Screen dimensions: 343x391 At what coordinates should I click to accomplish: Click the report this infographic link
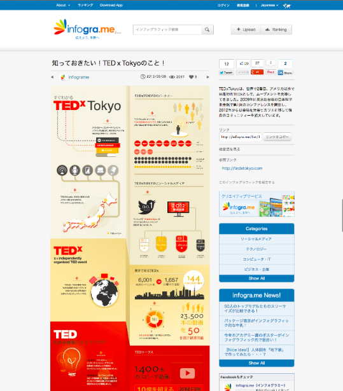pyautogui.click(x=247, y=182)
